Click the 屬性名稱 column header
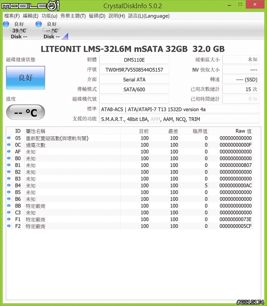The width and height of the screenshot is (267, 306). [x=72, y=131]
